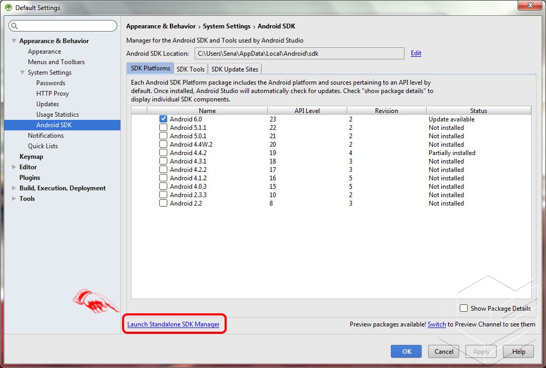Tick the Android 5.0.1 checkbox
546x368 pixels.
point(163,136)
